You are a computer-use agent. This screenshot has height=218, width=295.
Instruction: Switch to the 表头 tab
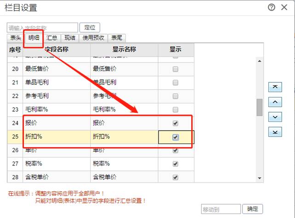[16, 38]
